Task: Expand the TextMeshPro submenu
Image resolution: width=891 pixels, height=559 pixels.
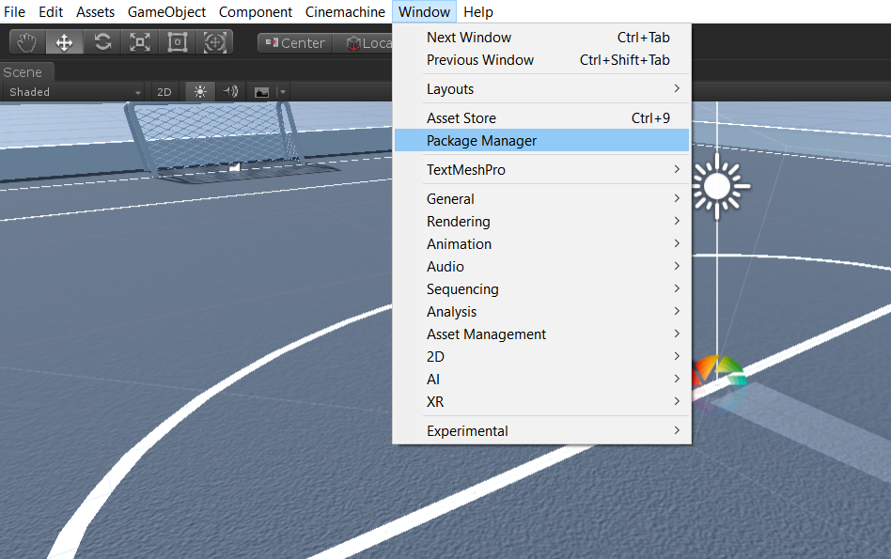Action: (x=541, y=170)
